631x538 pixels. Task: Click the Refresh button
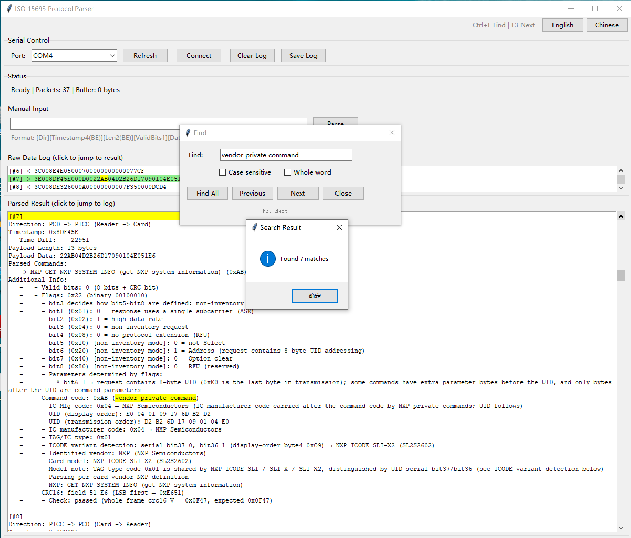145,55
